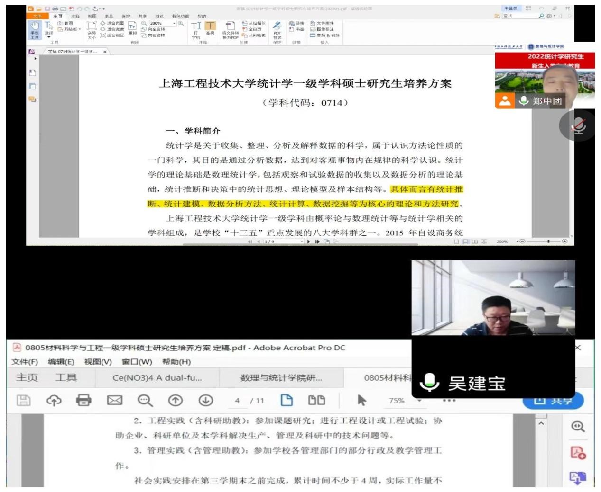601x492 pixels.
Task: Click the upload to cloud icon
Action: (x=54, y=401)
